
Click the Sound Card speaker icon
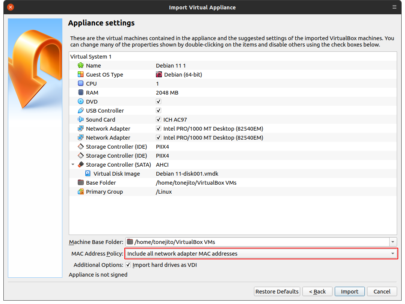coord(80,120)
